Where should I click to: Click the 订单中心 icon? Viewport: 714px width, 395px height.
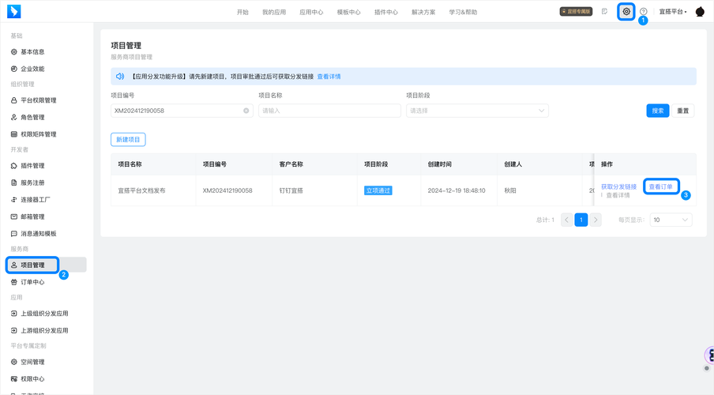[x=13, y=282]
